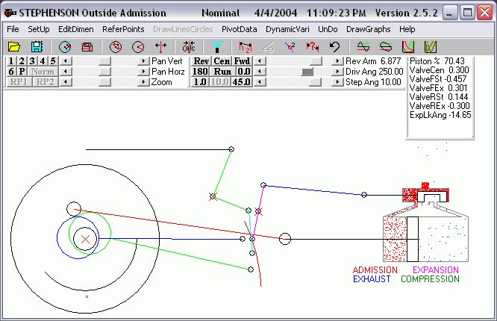Click the ExpLkAng -14.65 readout
The image size is (497, 321).
click(440, 115)
